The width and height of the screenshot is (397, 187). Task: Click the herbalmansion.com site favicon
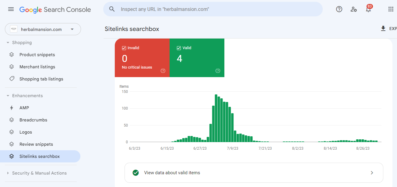click(x=14, y=29)
